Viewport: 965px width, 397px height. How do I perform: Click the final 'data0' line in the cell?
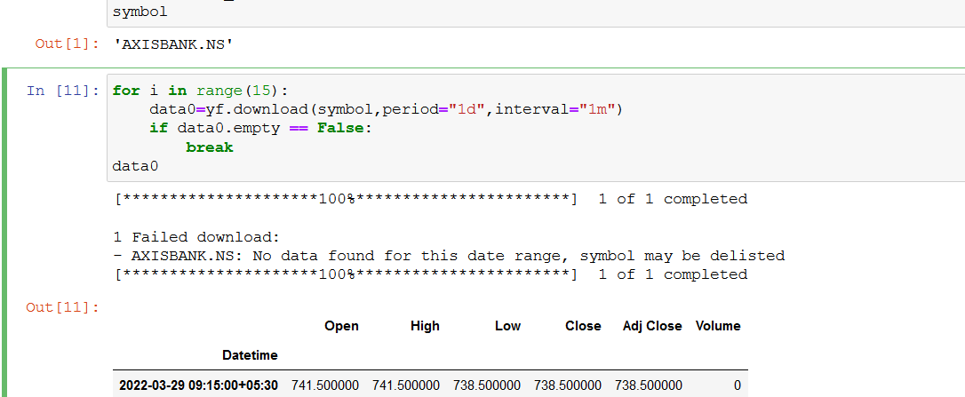tap(135, 167)
